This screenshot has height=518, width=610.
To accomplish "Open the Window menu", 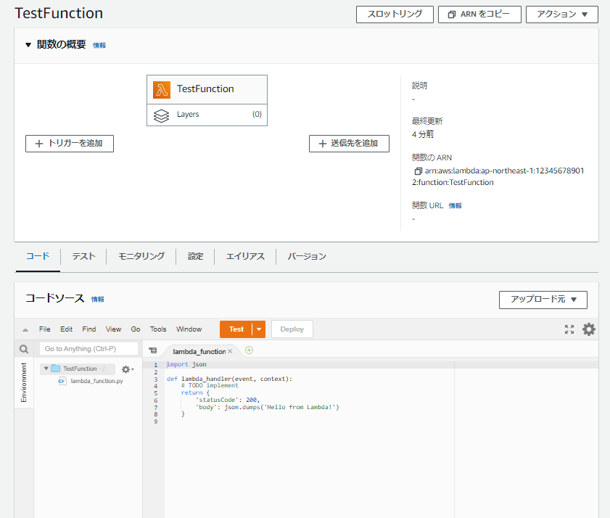I will (x=189, y=329).
